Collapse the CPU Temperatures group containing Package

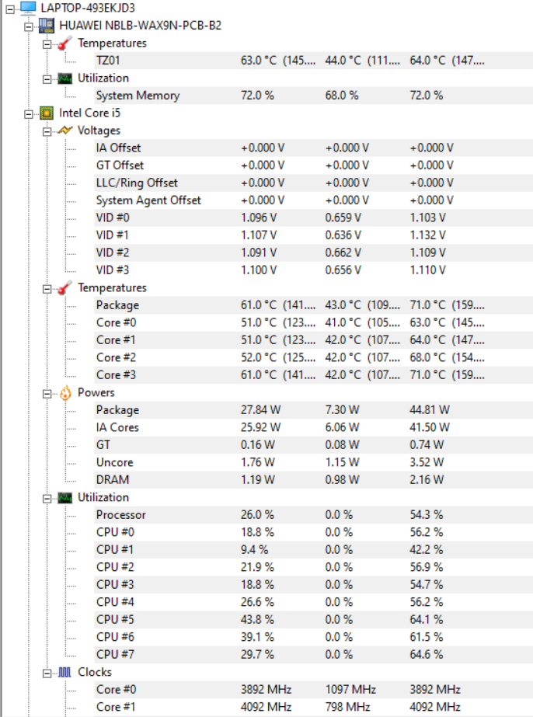(x=47, y=289)
